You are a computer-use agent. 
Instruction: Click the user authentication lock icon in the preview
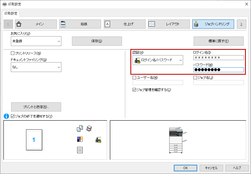[98, 140]
